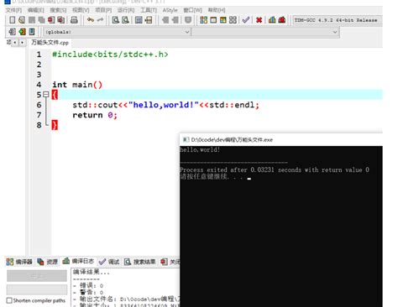Click the greyed abort button in log panel

[37, 276]
